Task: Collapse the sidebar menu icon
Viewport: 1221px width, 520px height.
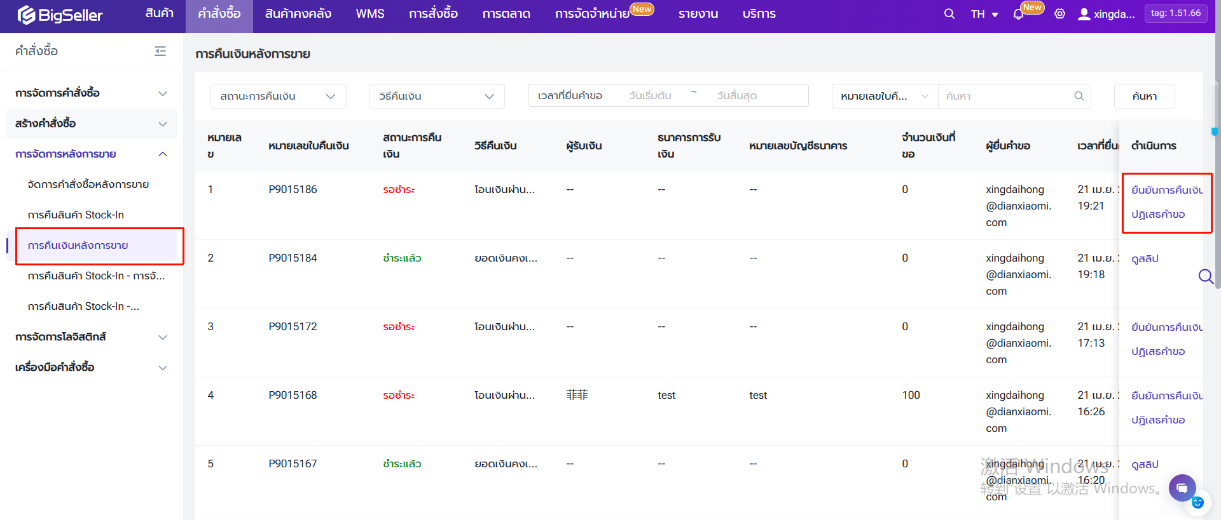Action: 160,51
